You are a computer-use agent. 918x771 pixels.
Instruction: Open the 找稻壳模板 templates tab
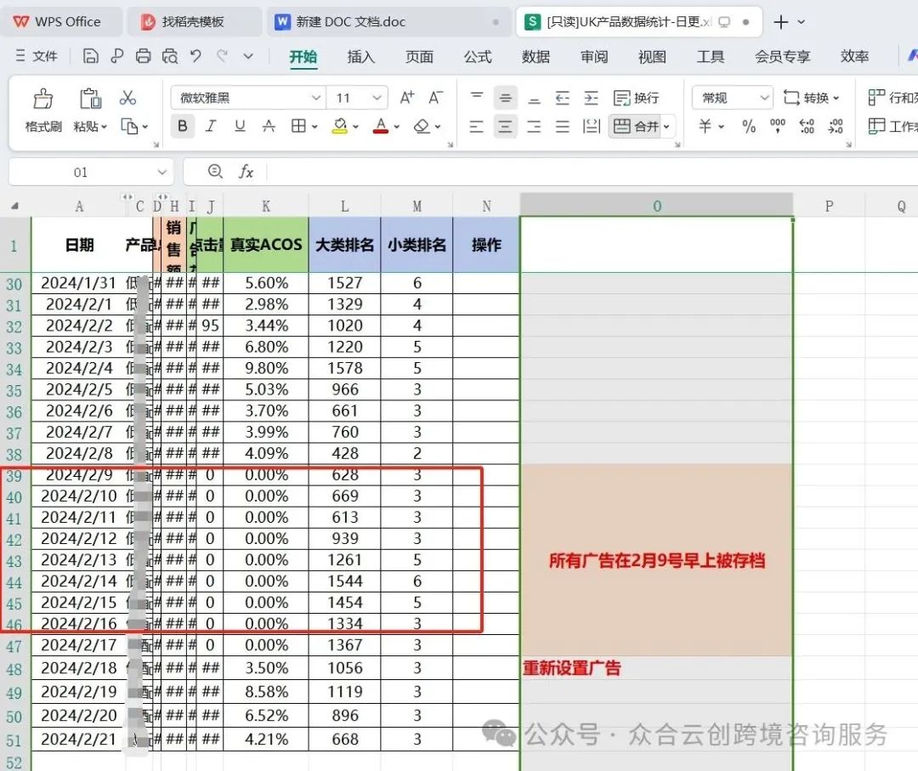[193, 21]
